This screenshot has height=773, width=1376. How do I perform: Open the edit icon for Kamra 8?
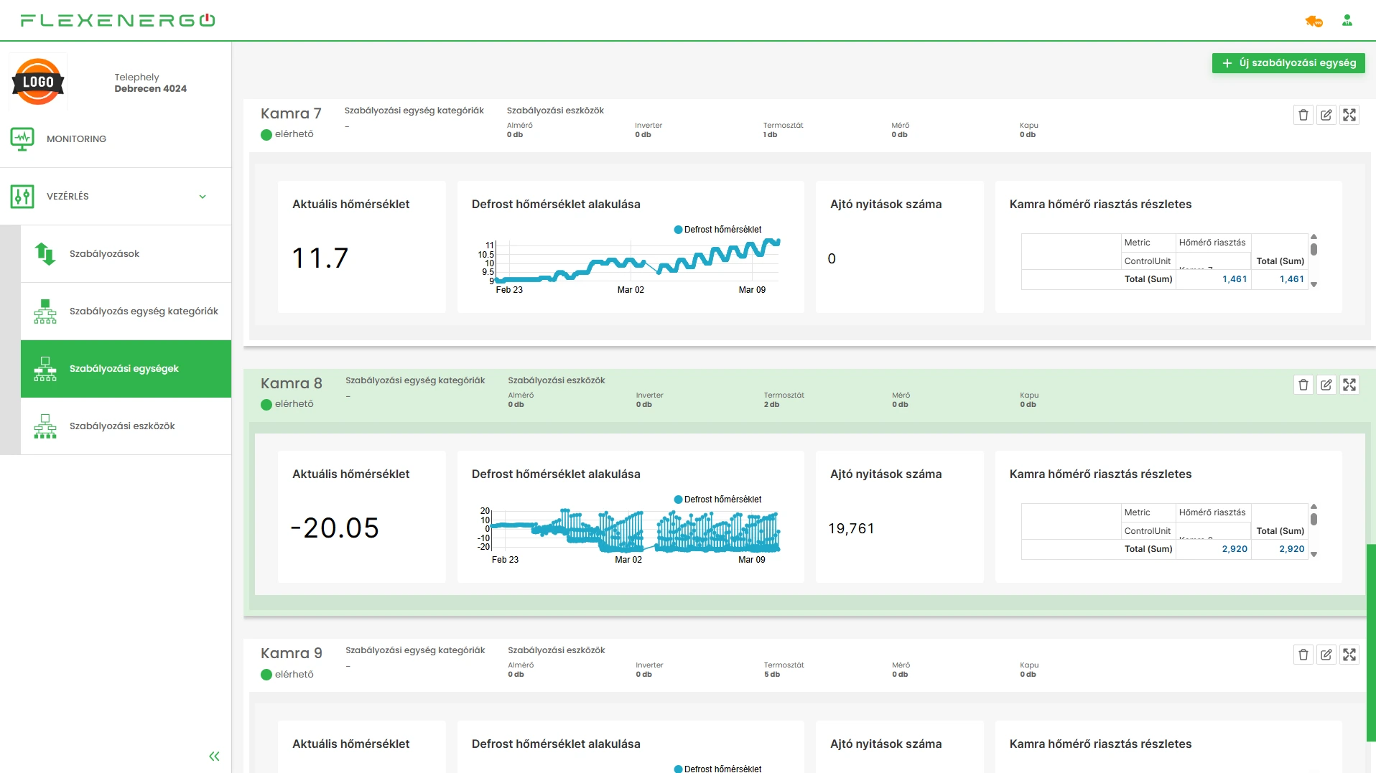point(1326,385)
